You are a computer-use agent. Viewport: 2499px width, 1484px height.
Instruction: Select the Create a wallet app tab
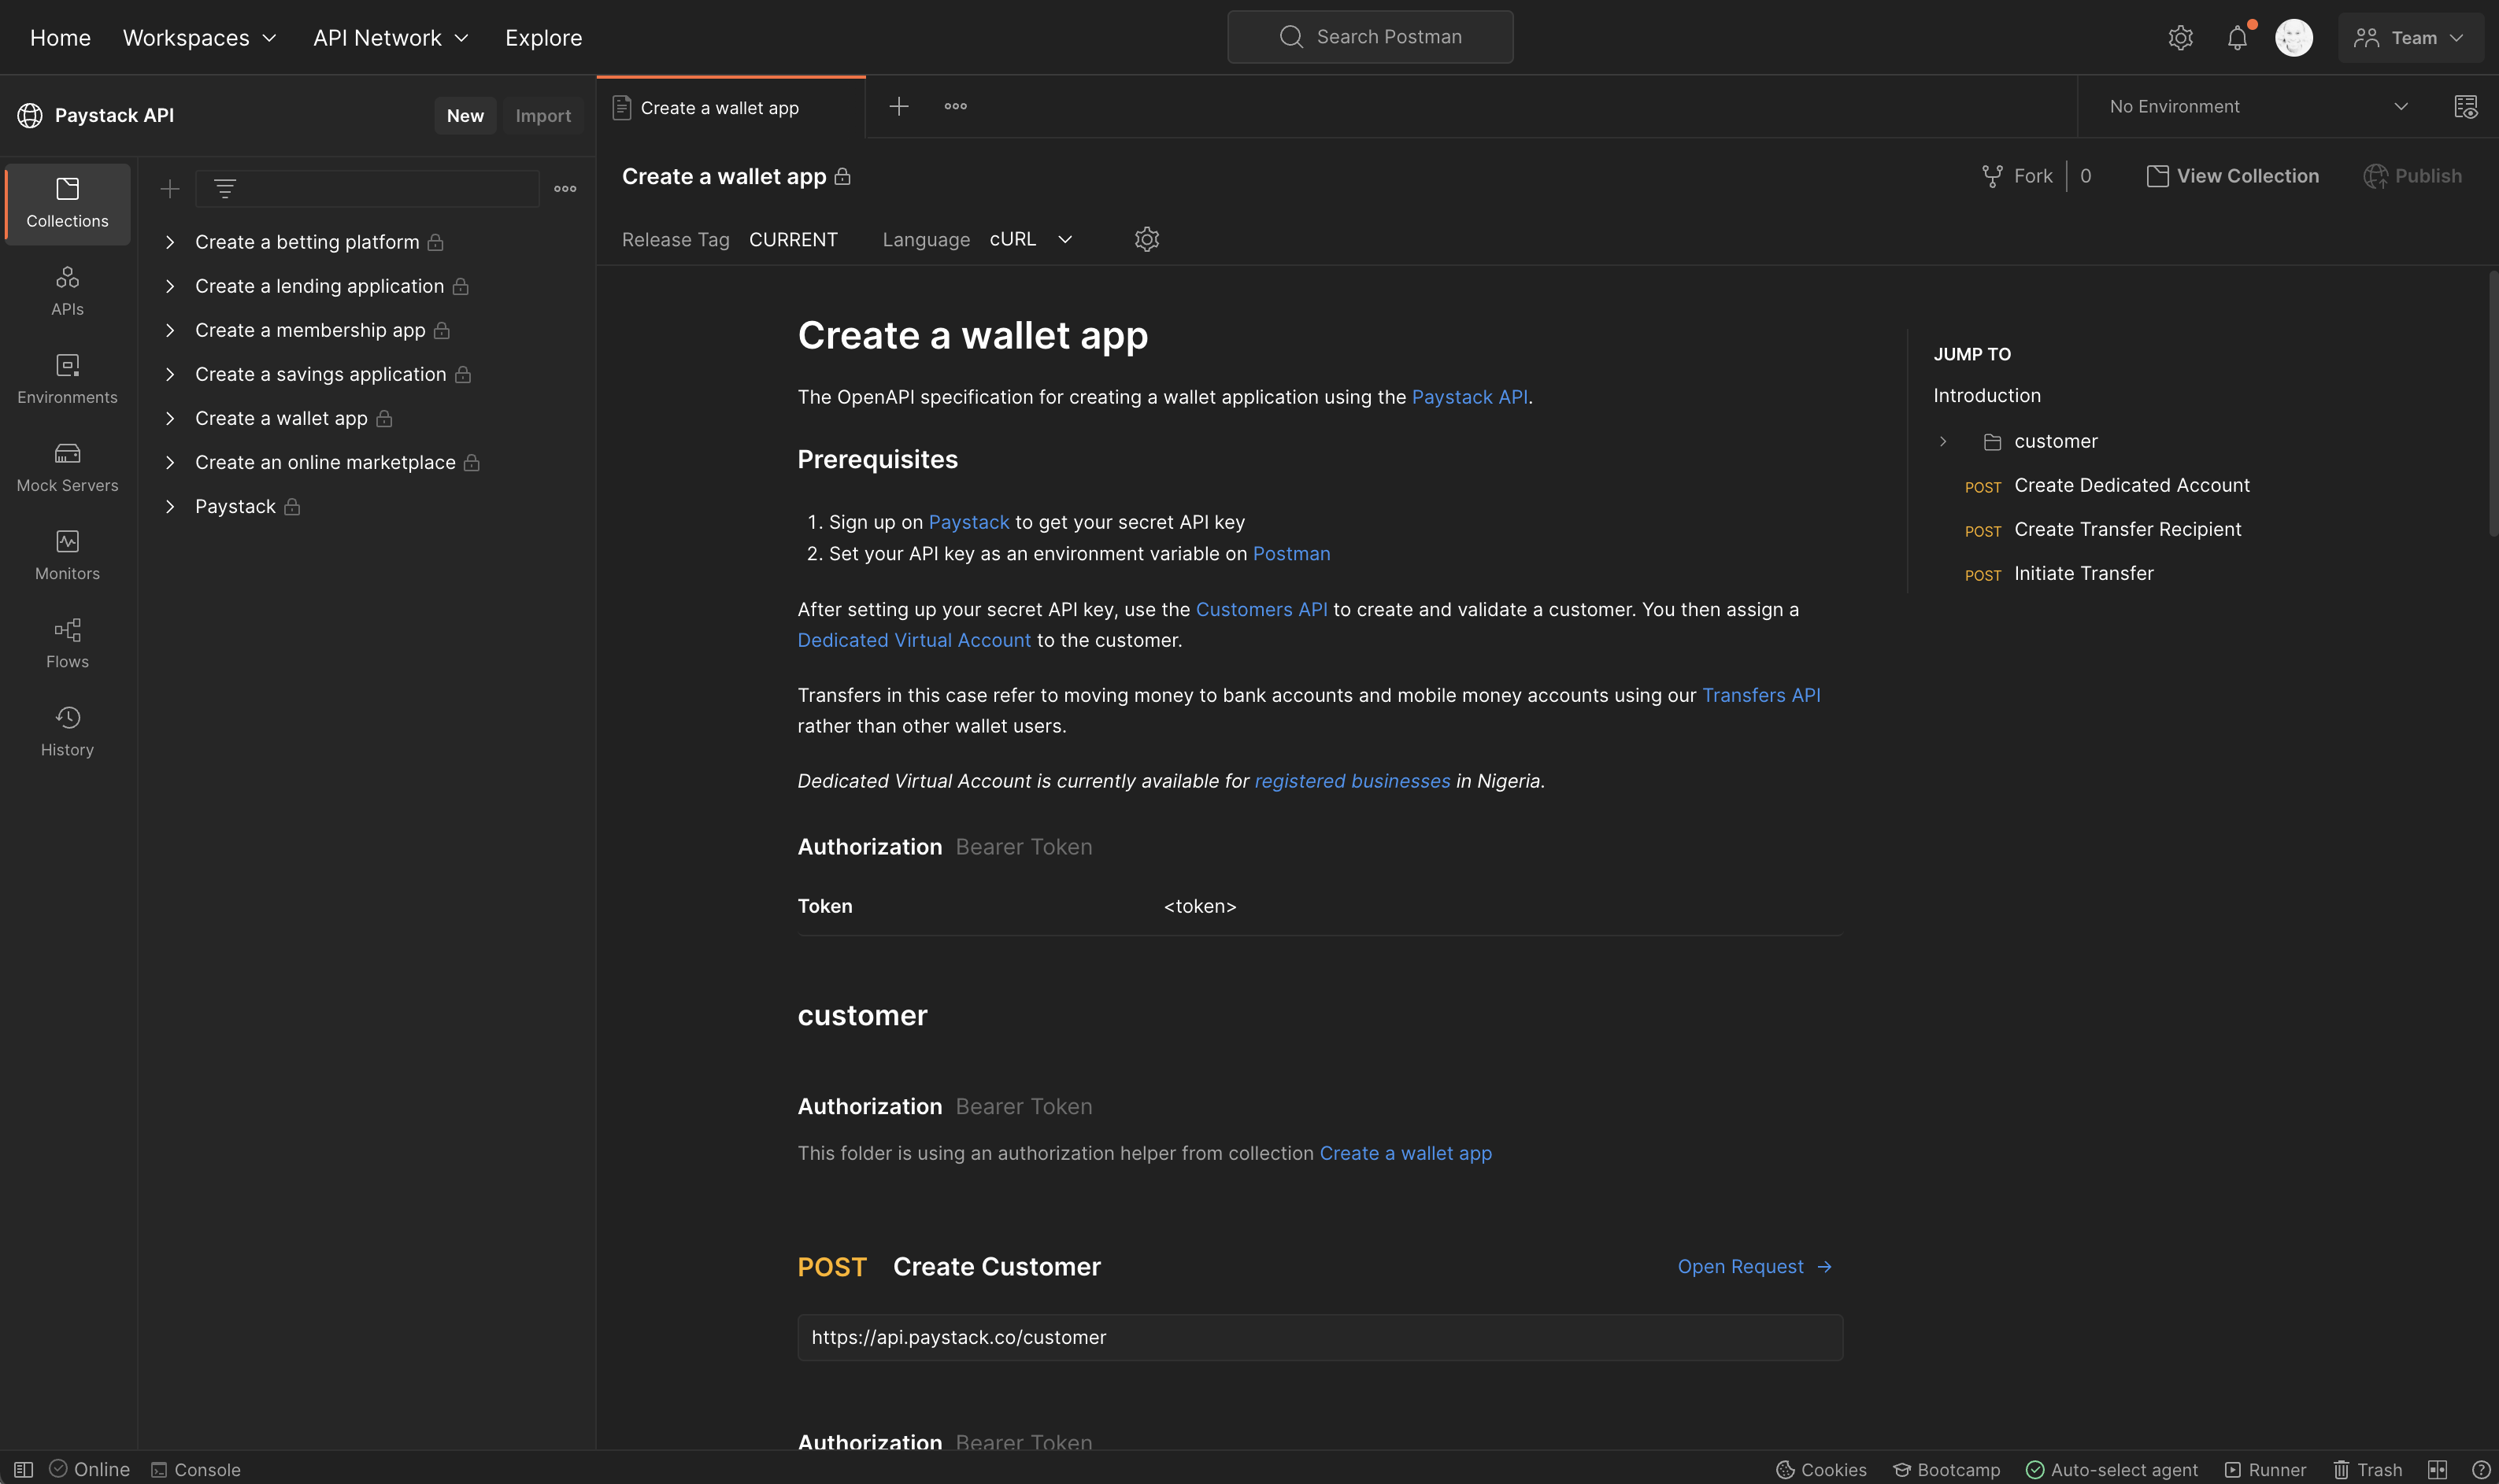click(731, 107)
